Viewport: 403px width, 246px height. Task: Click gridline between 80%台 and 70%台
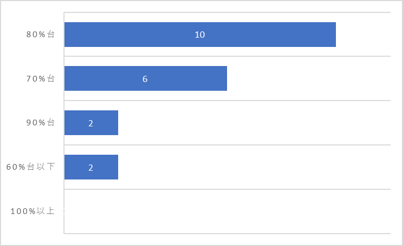pos(227,56)
